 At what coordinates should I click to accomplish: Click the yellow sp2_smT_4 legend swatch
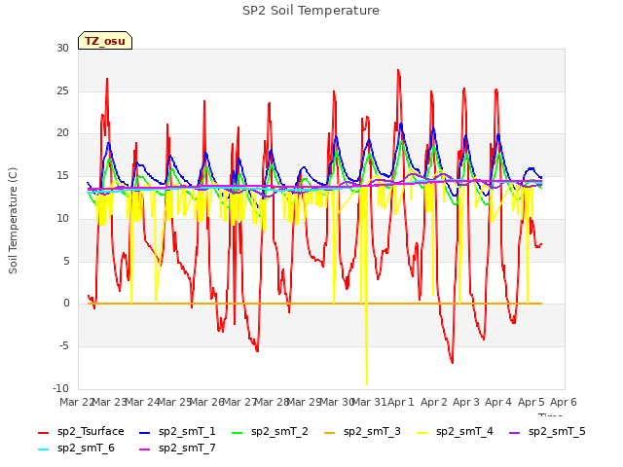(x=422, y=432)
